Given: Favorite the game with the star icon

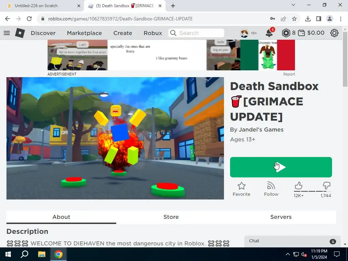Looking at the screenshot, I should pyautogui.click(x=241, y=189).
